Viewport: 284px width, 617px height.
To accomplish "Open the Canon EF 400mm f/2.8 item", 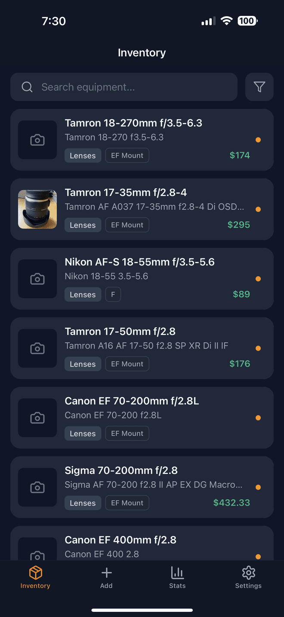I will [120, 540].
